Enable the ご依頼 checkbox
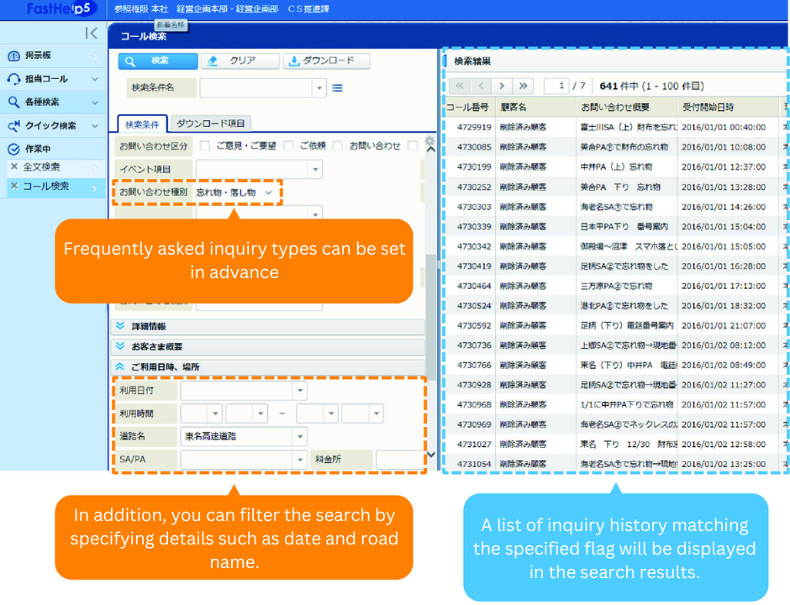Screen dimensions: 790x605 (286, 145)
